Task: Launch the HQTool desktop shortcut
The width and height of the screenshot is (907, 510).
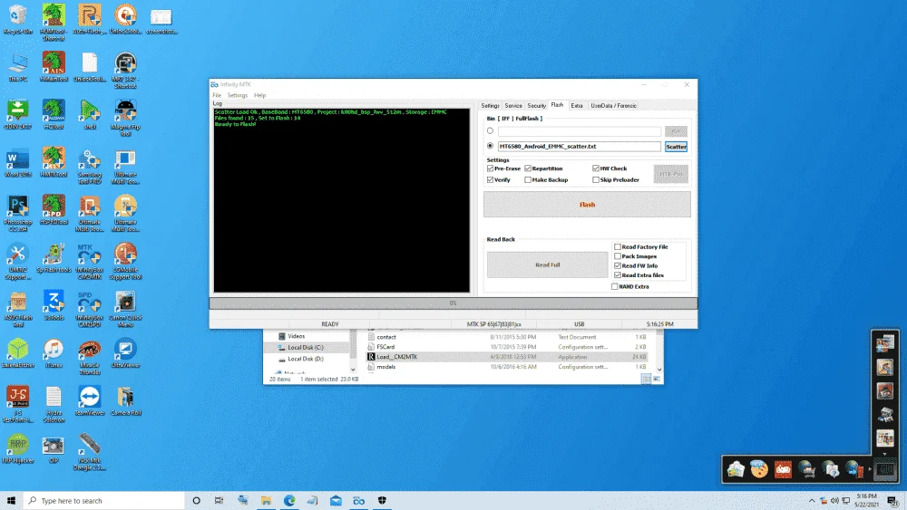Action: 54,115
